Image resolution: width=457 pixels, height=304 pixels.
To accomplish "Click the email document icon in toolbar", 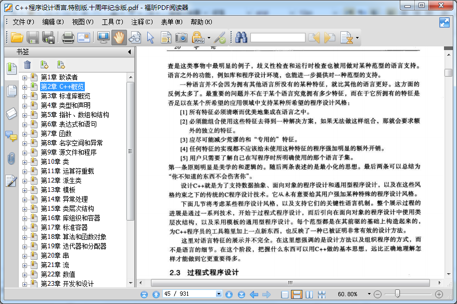I will click(84, 38).
